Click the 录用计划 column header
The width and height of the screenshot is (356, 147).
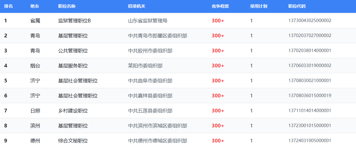259,6
